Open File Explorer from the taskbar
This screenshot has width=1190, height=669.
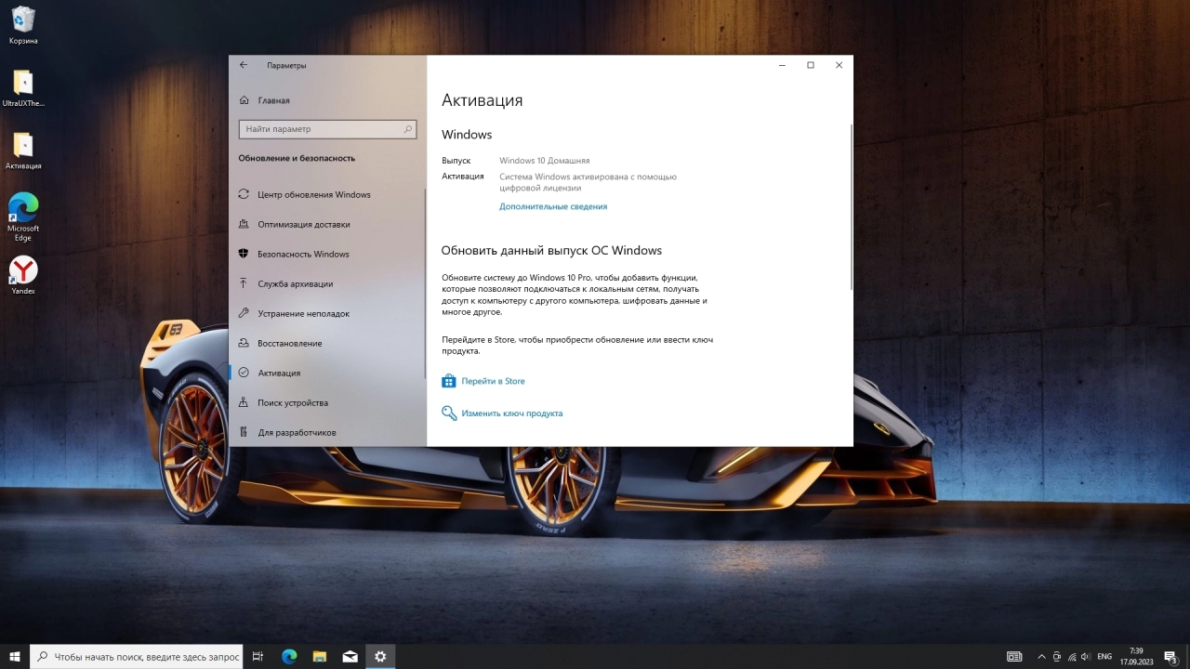point(320,656)
